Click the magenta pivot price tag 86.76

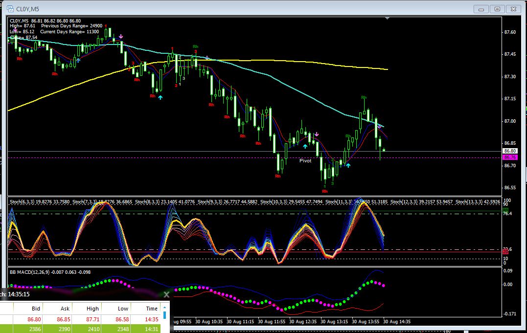(x=510, y=157)
